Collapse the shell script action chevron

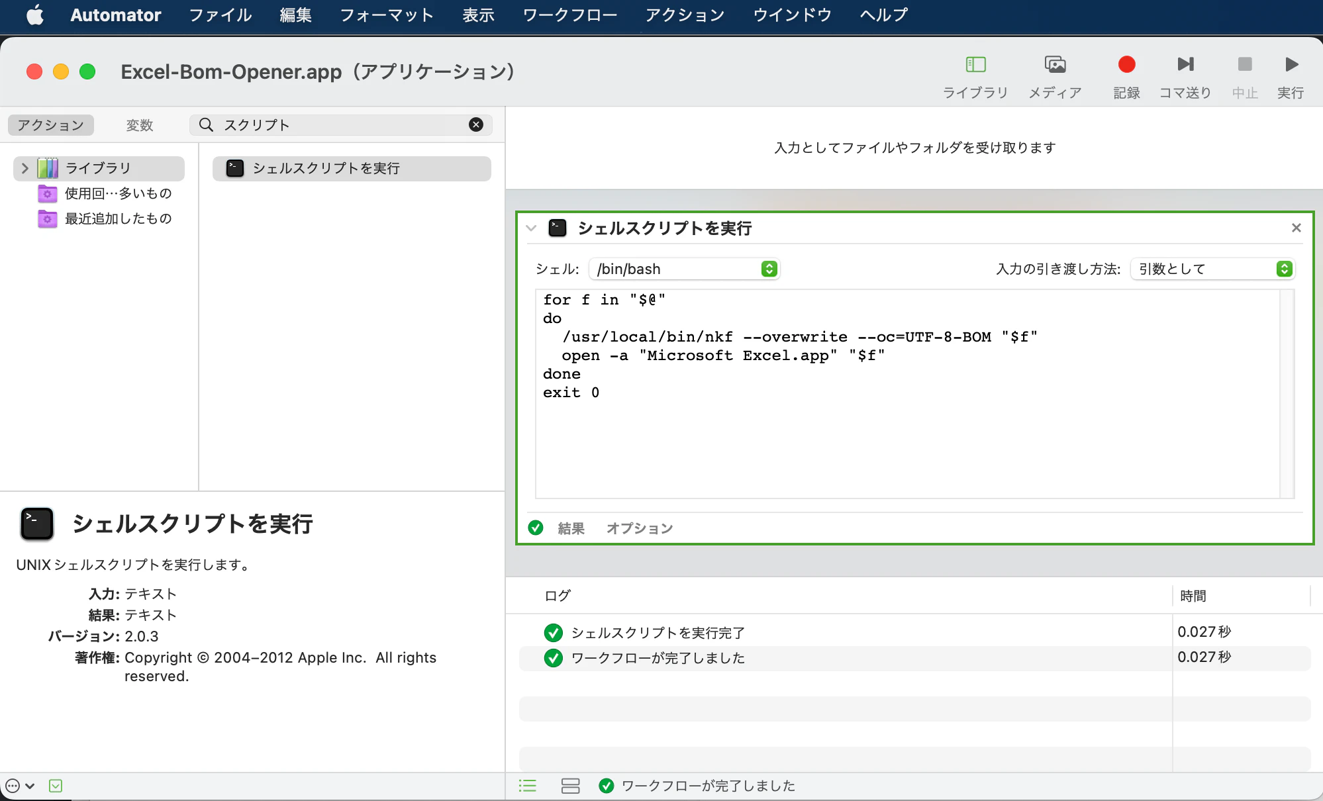[x=531, y=228]
